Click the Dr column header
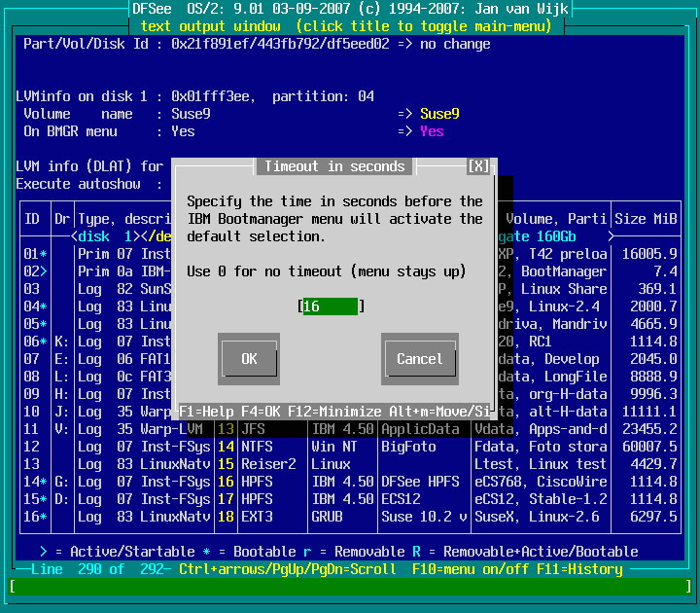 (62, 219)
